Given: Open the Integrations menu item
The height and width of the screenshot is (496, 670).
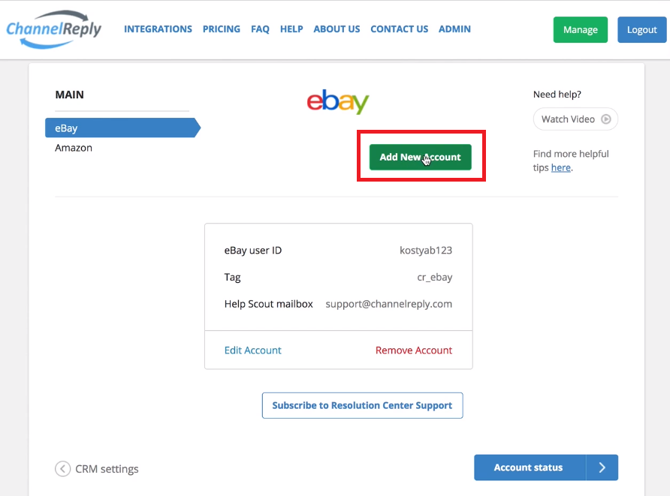Looking at the screenshot, I should tap(158, 29).
